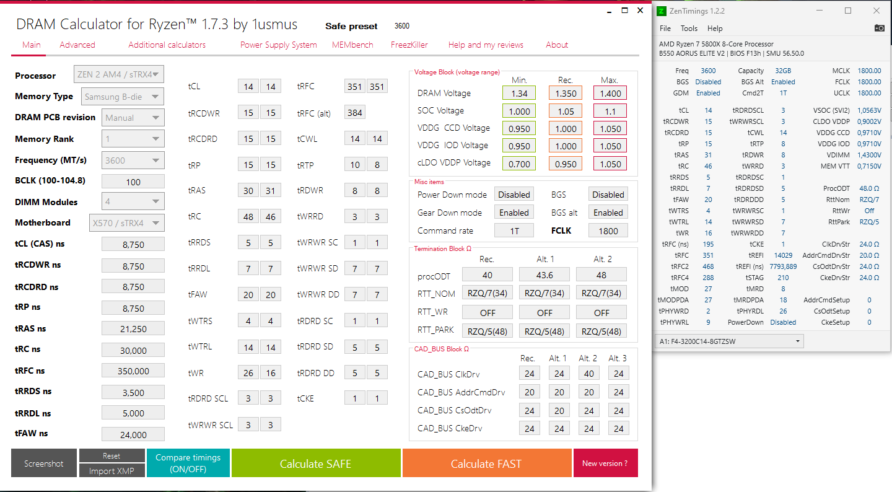Viewport: 892px width, 492px height.
Task: Click the Safe preset 3600 value
Action: [402, 26]
